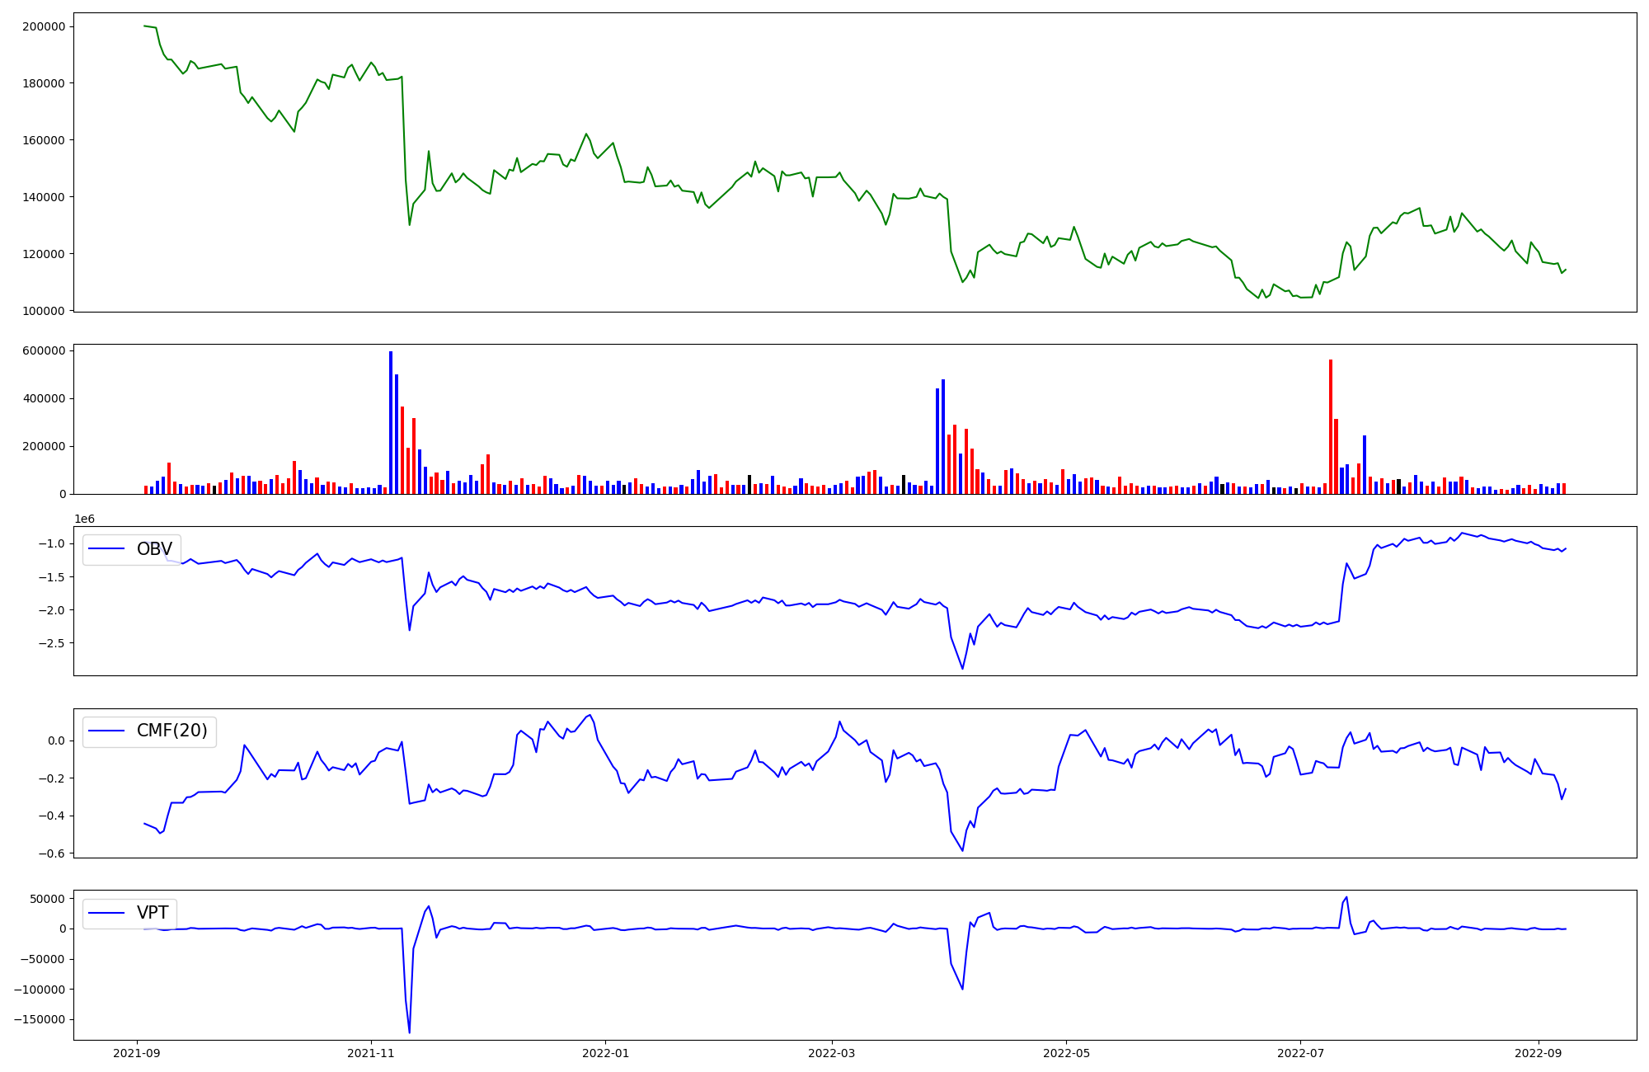
Task: Click the tallest blue volume bar
Action: coord(391,422)
